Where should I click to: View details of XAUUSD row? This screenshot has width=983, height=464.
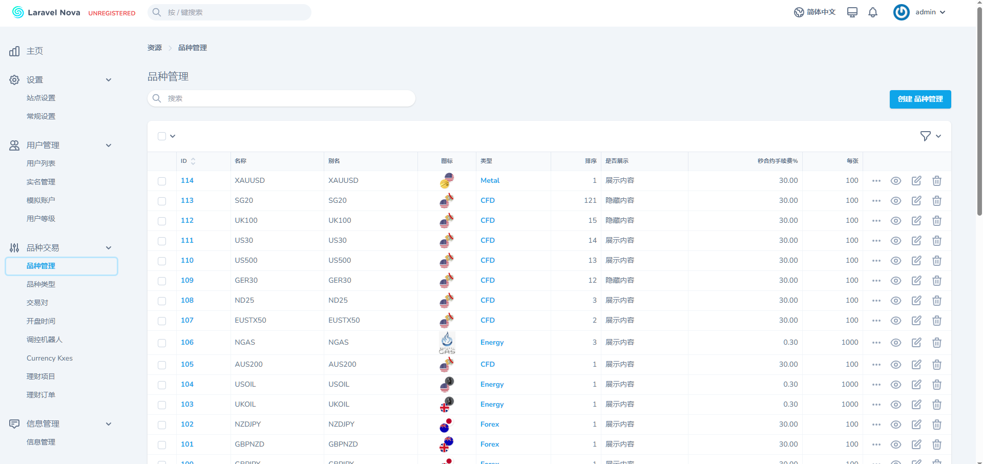(896, 181)
